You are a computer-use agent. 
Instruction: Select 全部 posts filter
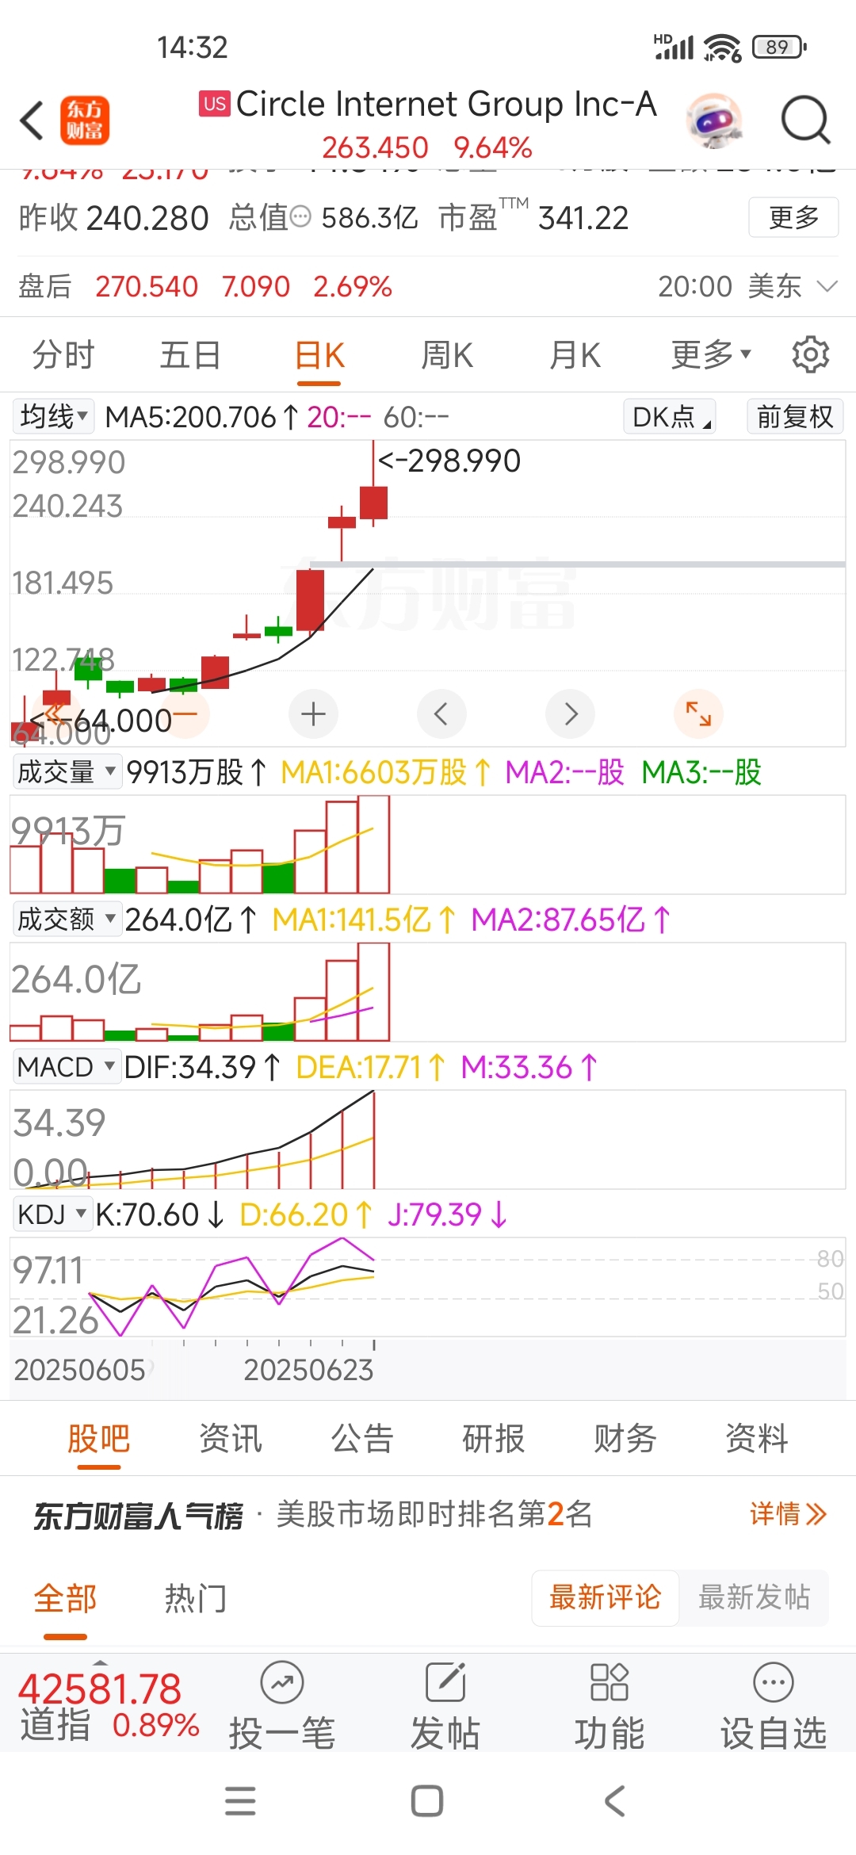[65, 1598]
